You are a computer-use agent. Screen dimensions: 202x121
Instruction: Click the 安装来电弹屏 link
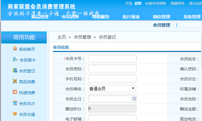click(x=156, y=3)
